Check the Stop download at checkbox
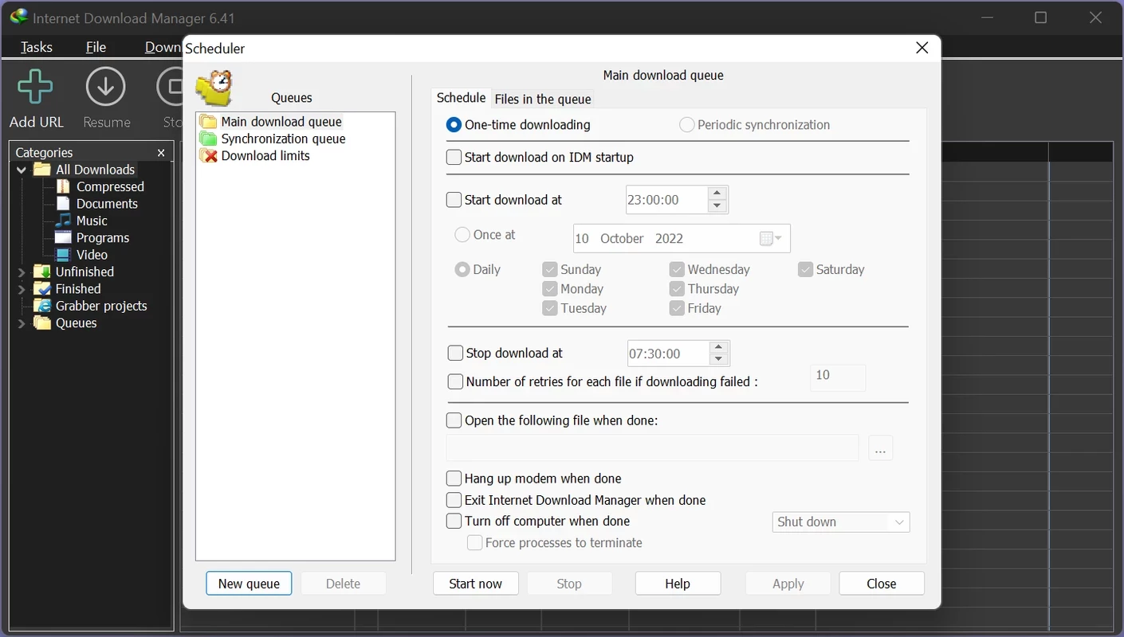The image size is (1124, 637). point(455,353)
